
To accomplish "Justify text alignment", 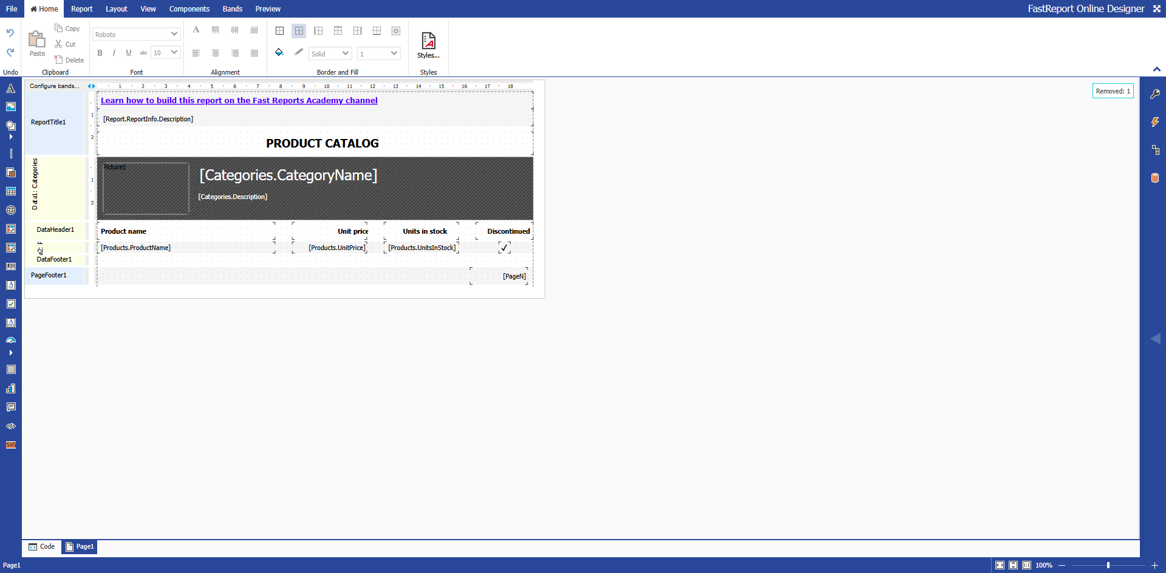I will coord(254,53).
